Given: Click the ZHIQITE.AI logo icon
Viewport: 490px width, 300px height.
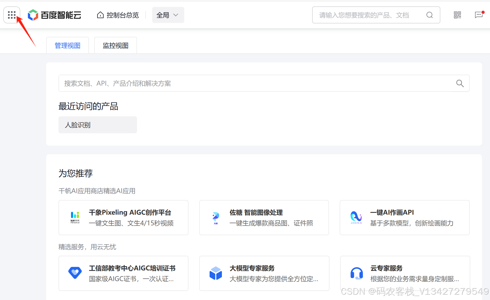Looking at the screenshot, I should 356,217.
